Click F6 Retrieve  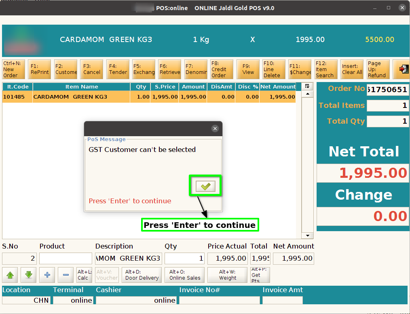(x=170, y=69)
